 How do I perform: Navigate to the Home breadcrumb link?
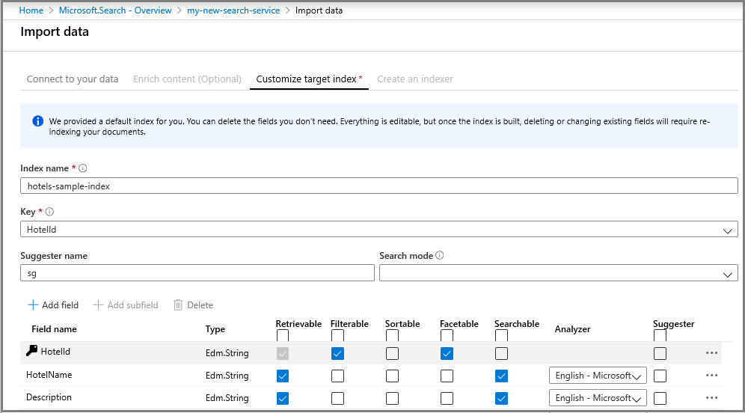coord(31,10)
